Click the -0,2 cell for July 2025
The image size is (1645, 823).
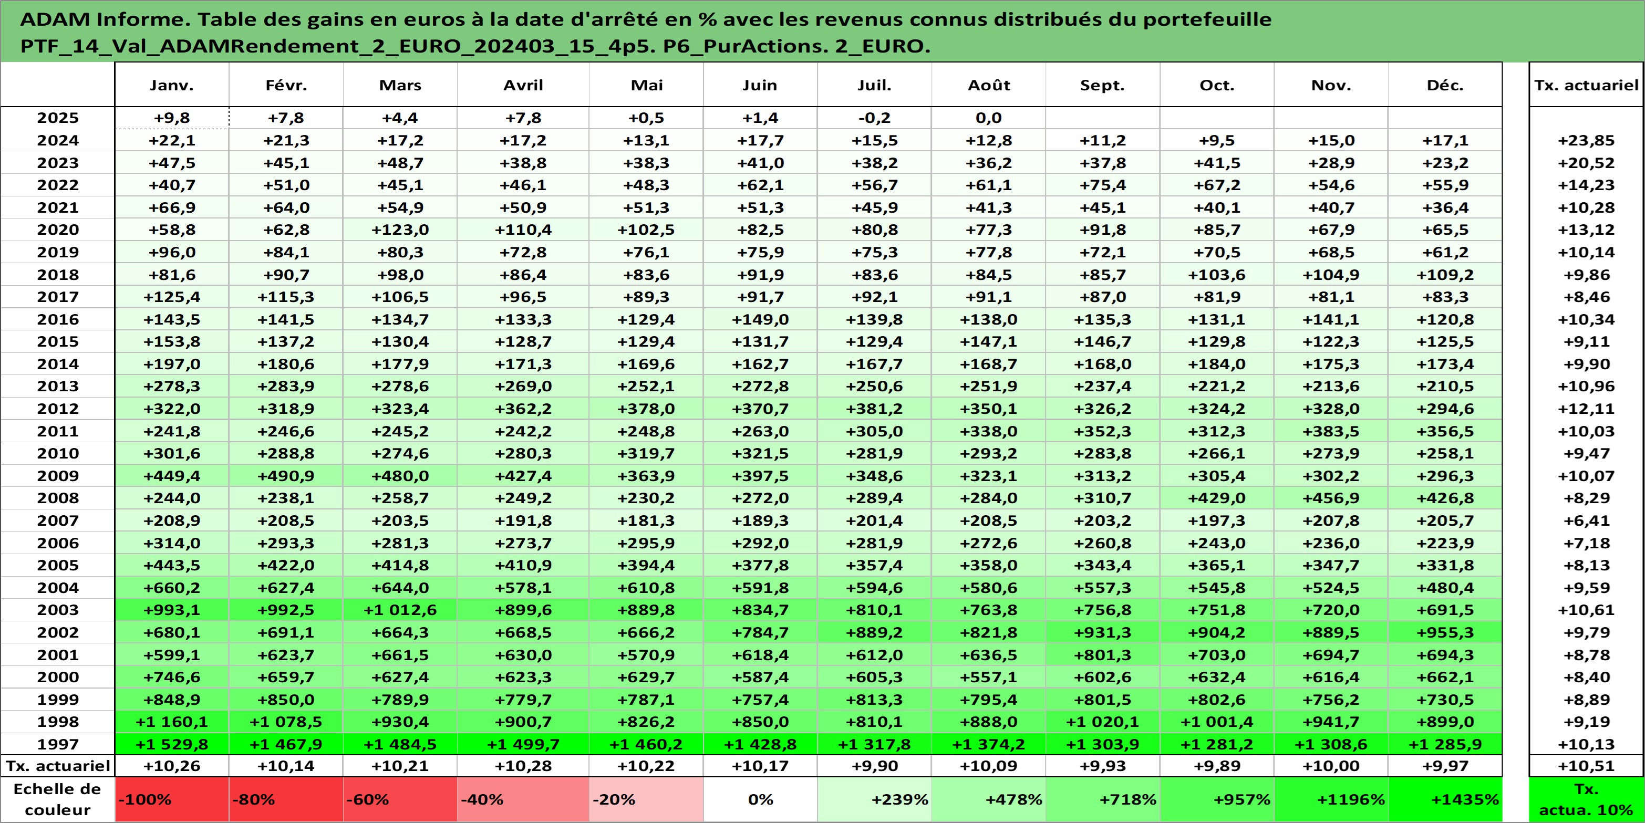(x=874, y=118)
